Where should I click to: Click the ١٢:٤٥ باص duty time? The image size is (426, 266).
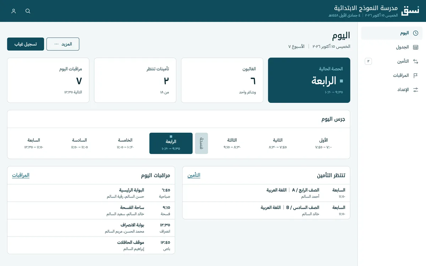point(165,245)
